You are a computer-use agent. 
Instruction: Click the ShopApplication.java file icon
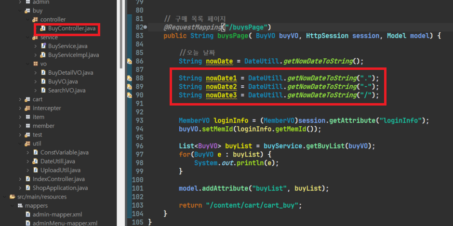tap(28, 188)
